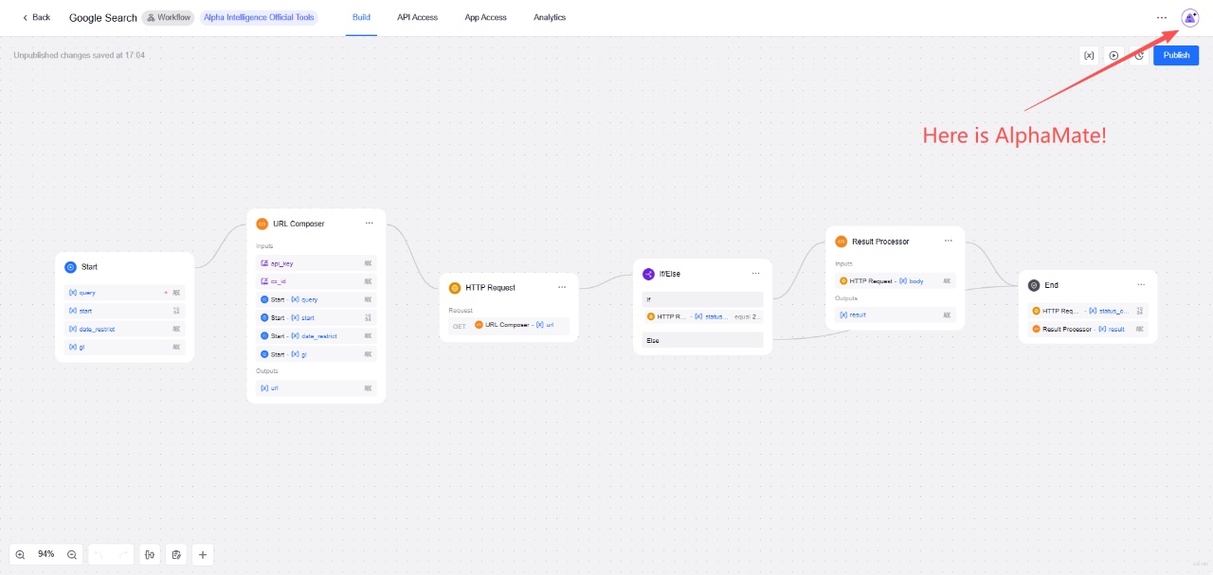1213x575 pixels.
Task: Click the result output in Result Processor
Action: (896, 314)
